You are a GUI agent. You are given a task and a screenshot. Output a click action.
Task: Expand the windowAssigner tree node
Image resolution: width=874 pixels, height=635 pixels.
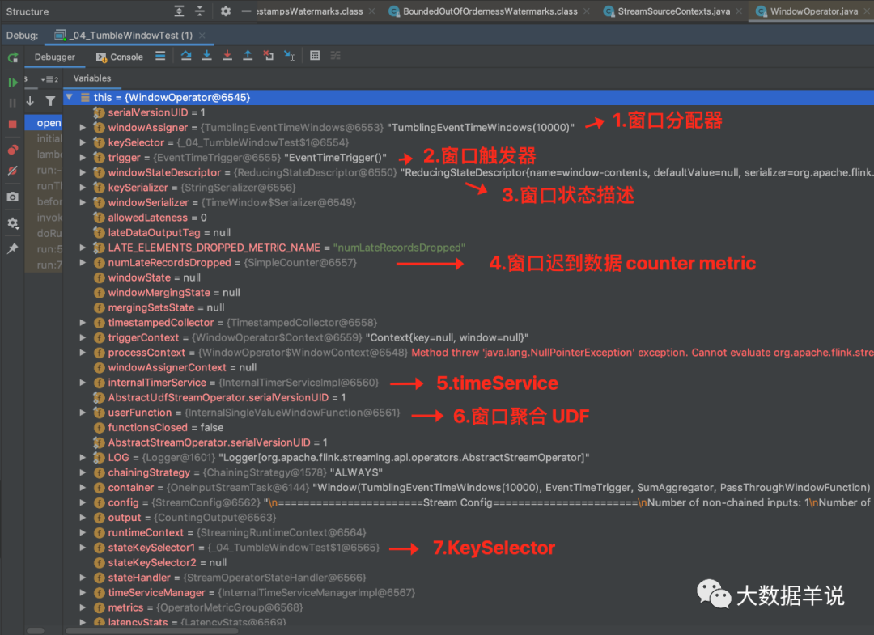pyautogui.click(x=82, y=127)
